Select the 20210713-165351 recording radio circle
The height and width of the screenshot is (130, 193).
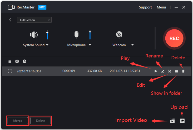tap(10, 71)
